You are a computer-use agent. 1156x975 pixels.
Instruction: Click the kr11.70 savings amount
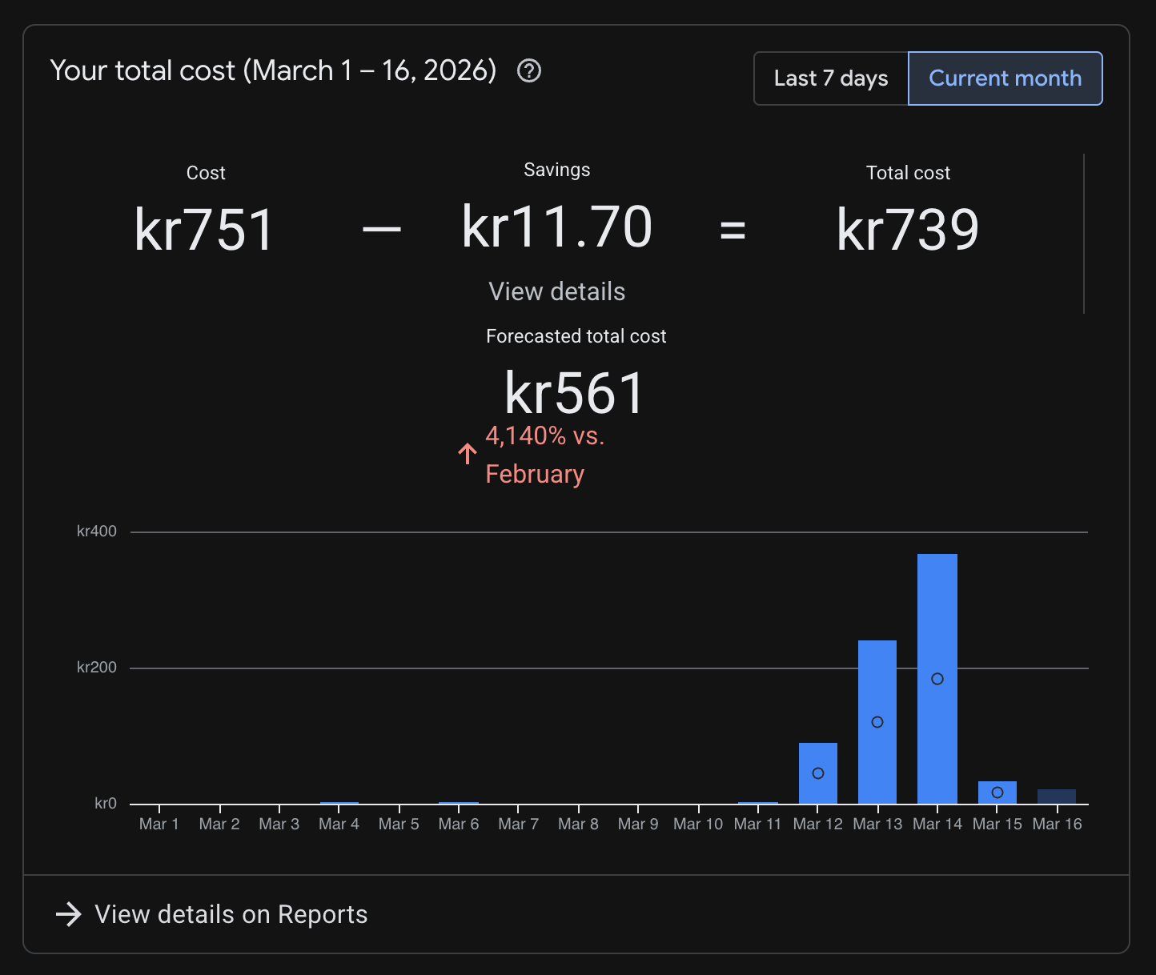556,227
